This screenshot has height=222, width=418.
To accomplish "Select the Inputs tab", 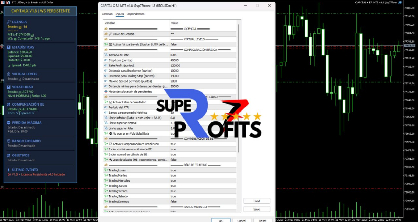I will tap(120, 14).
